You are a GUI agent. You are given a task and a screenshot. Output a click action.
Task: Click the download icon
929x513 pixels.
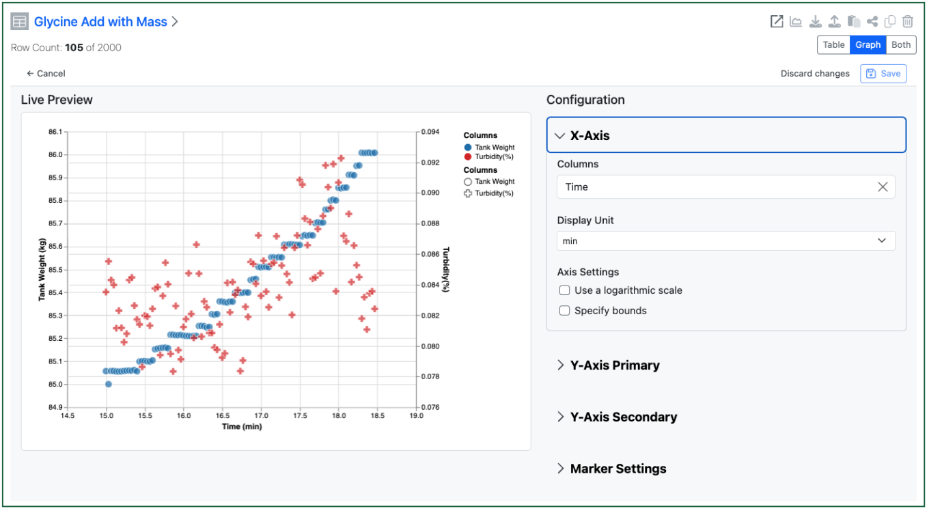(815, 21)
